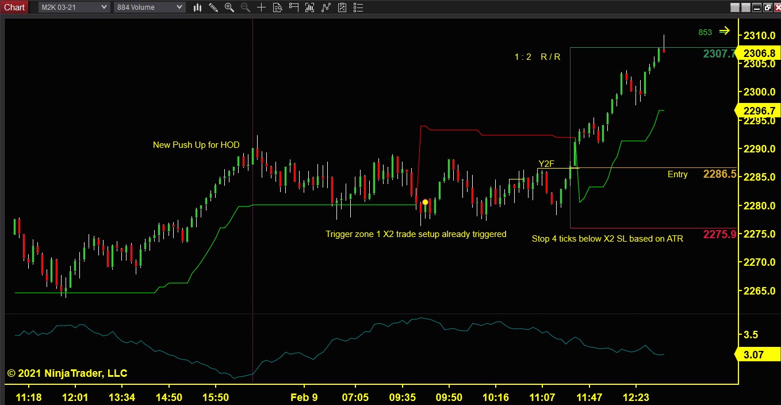
Task: Click the zoom out magnifier icon
Action: [245, 7]
